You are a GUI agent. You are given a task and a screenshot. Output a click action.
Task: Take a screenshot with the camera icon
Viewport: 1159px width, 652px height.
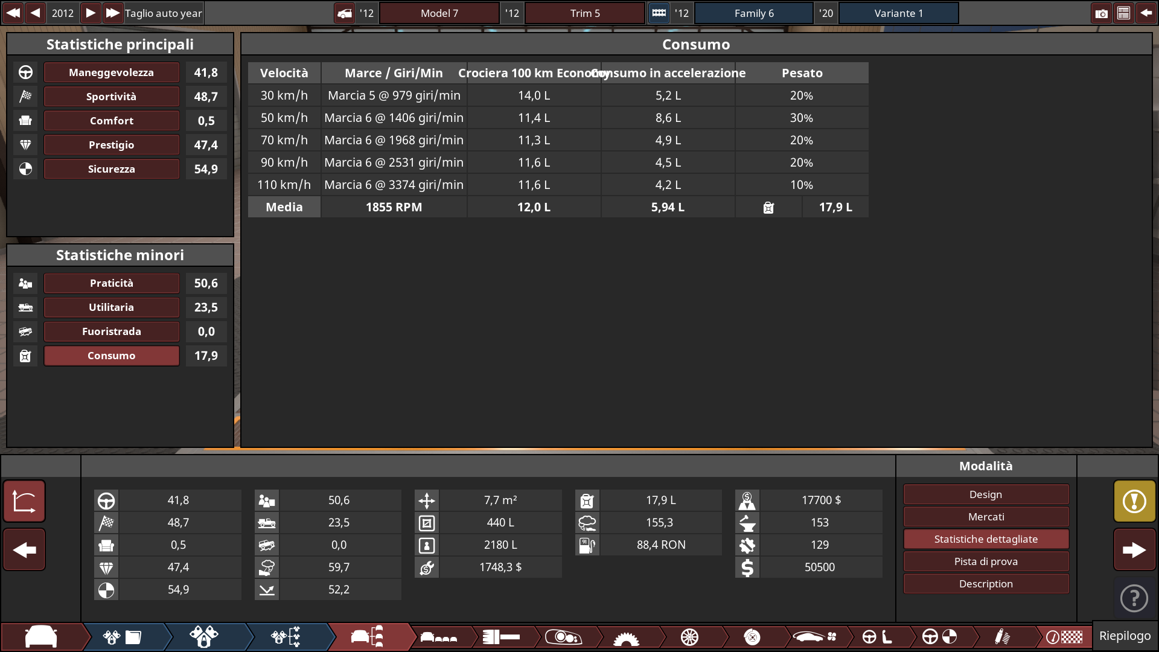pyautogui.click(x=1102, y=12)
